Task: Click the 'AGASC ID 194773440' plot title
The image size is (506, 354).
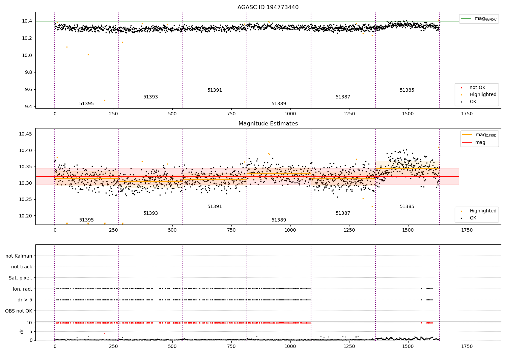Action: [x=268, y=7]
